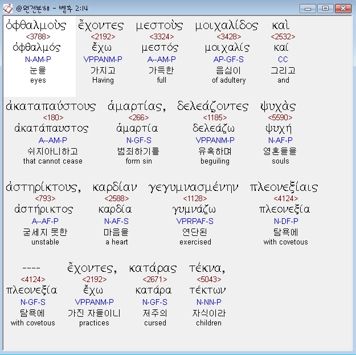Select the word πλεονεξίαις

tap(284, 187)
